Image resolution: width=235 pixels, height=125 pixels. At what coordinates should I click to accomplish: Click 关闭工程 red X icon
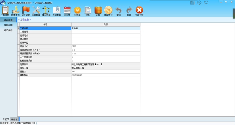(139, 11)
